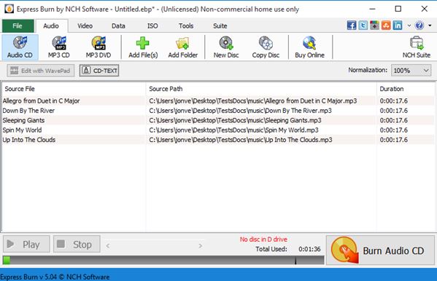Start a New Disc project
Screen dimensions: 437x281
tap(226, 47)
